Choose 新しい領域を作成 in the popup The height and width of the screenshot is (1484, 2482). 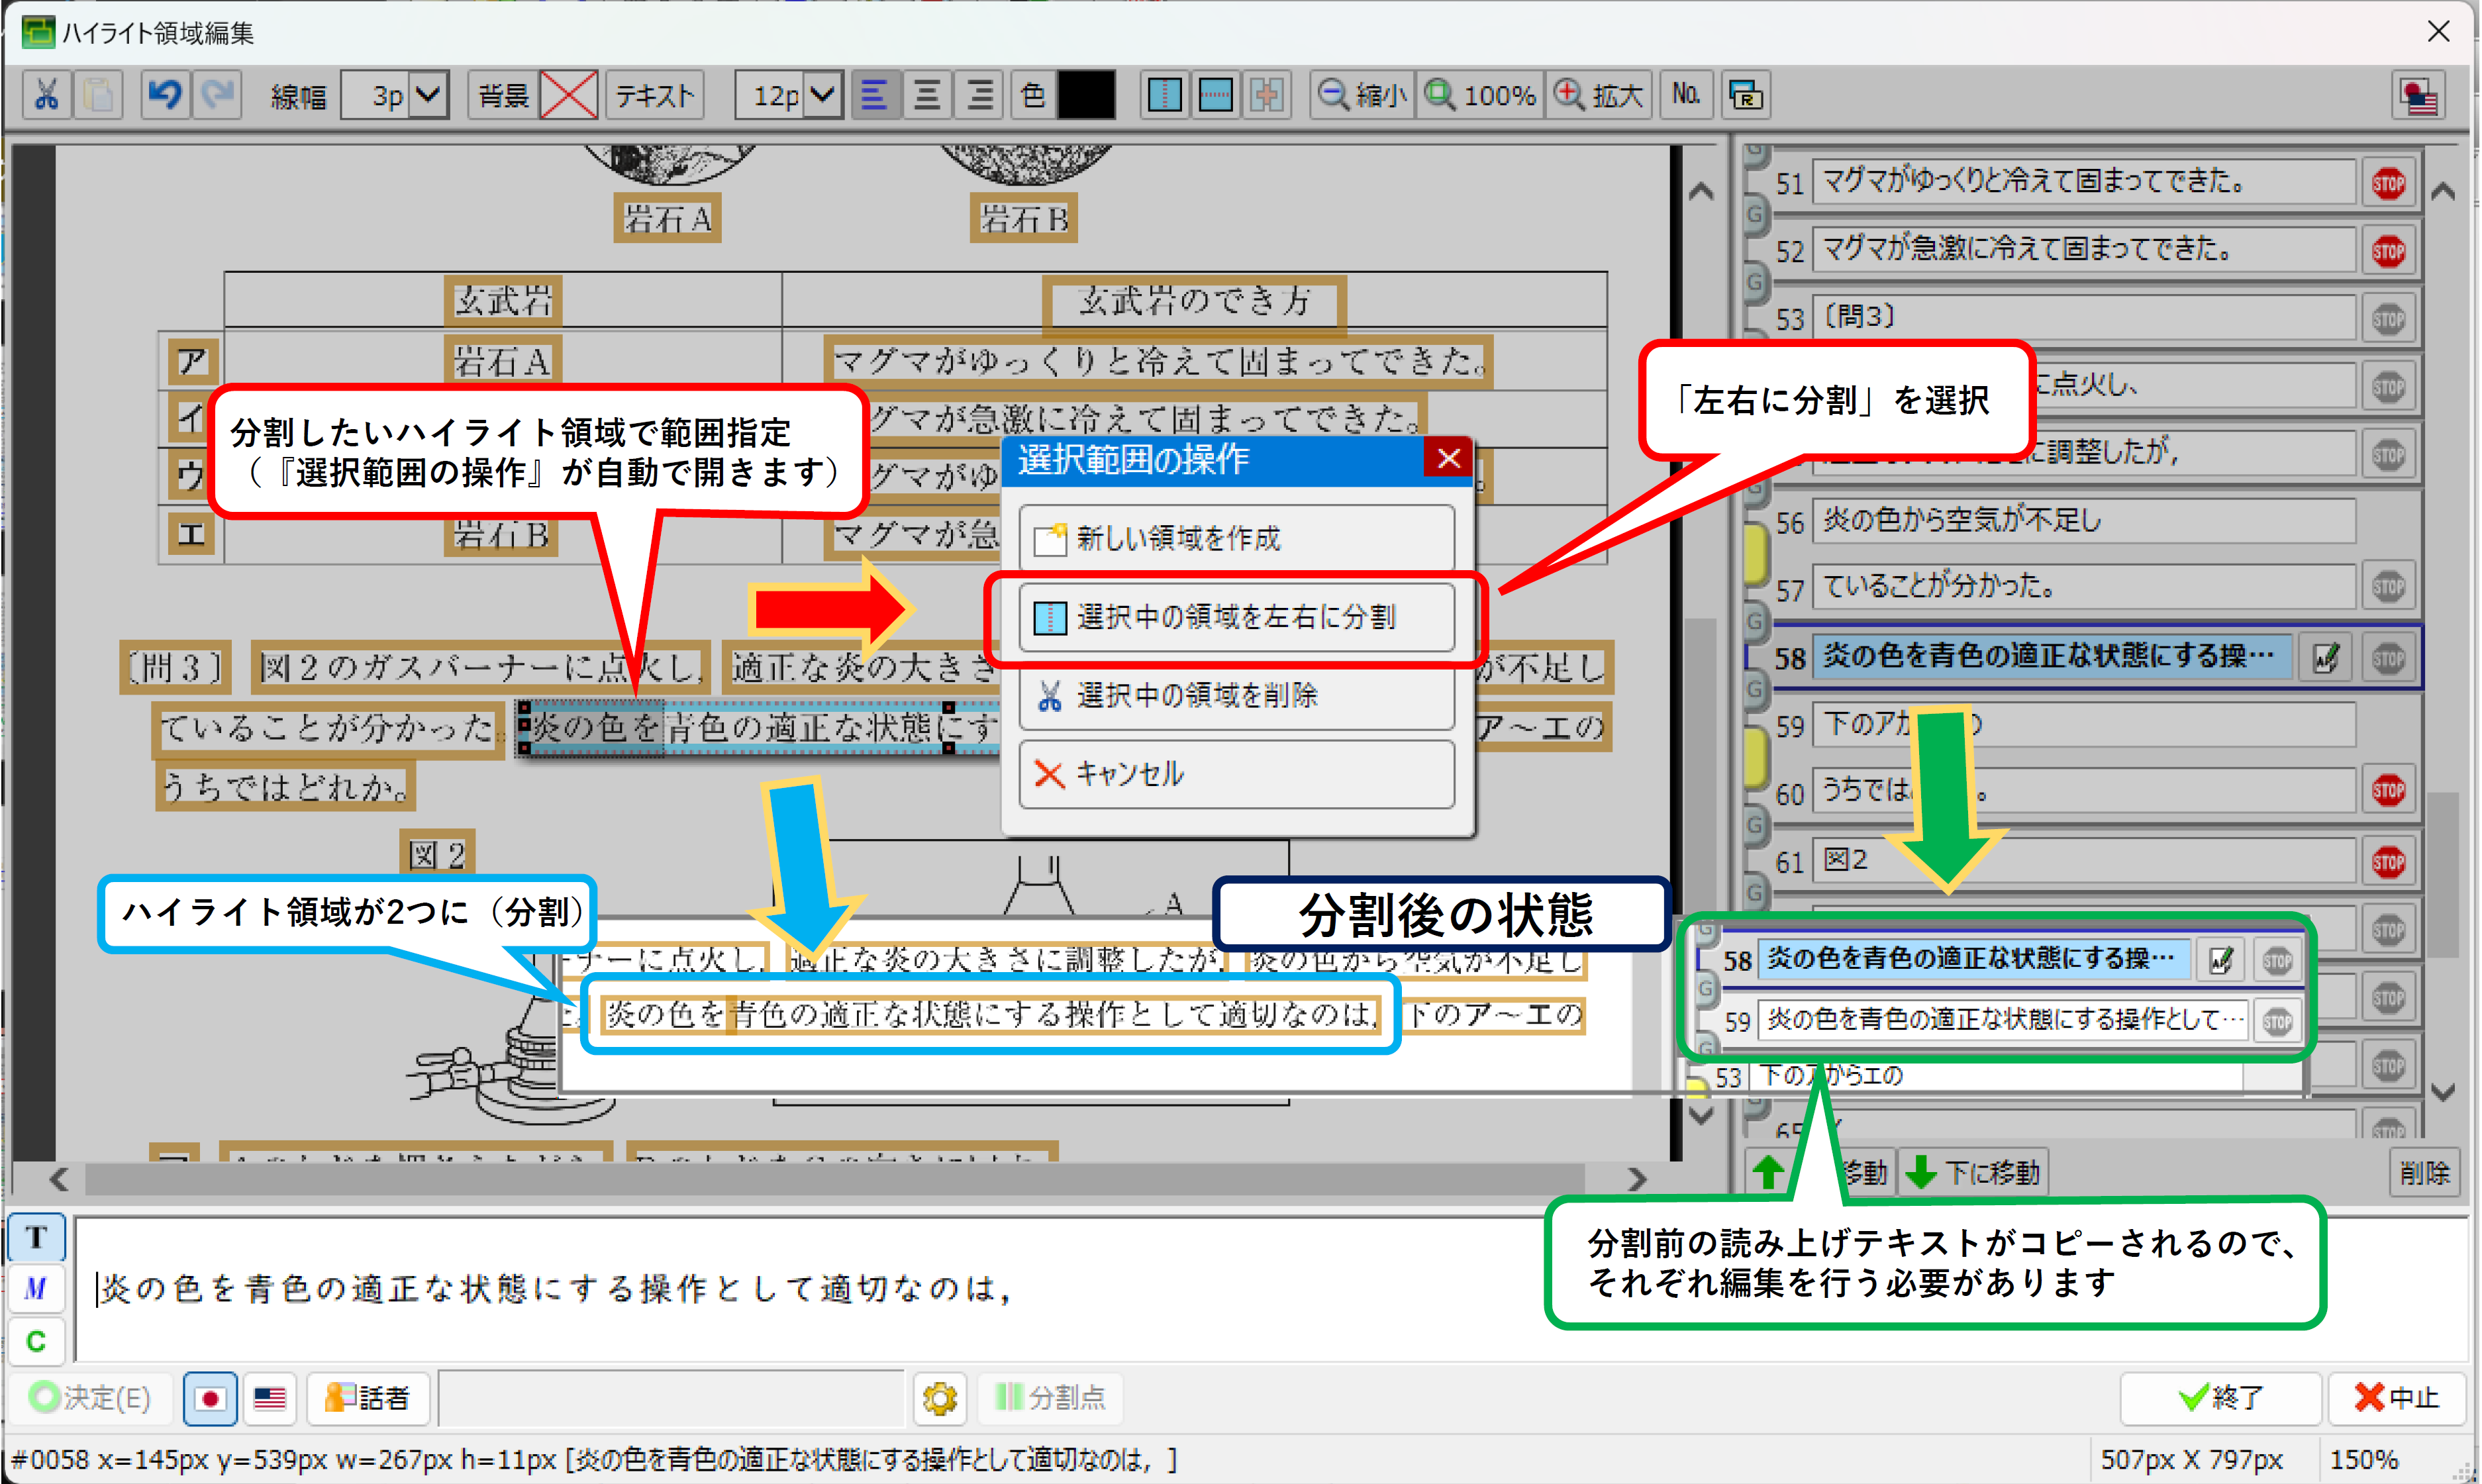tap(1237, 539)
